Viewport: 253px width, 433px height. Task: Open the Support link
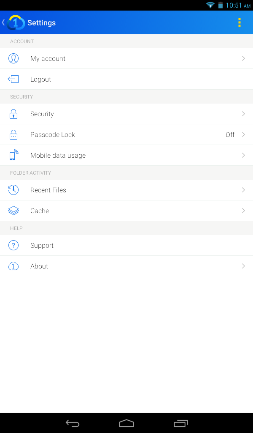point(42,245)
